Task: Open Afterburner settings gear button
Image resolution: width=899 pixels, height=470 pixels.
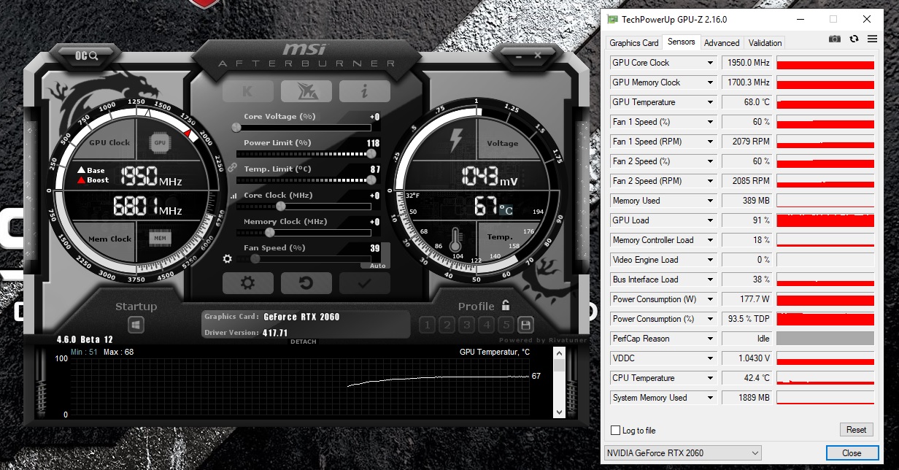Action: (248, 283)
